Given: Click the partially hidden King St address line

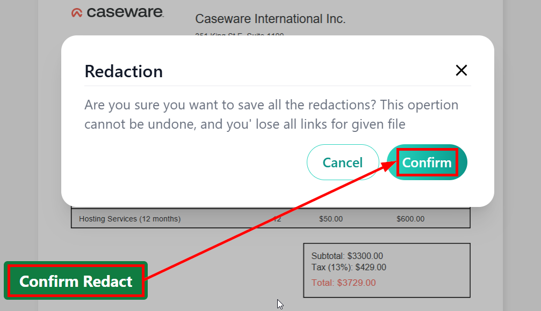Looking at the screenshot, I should (239, 35).
